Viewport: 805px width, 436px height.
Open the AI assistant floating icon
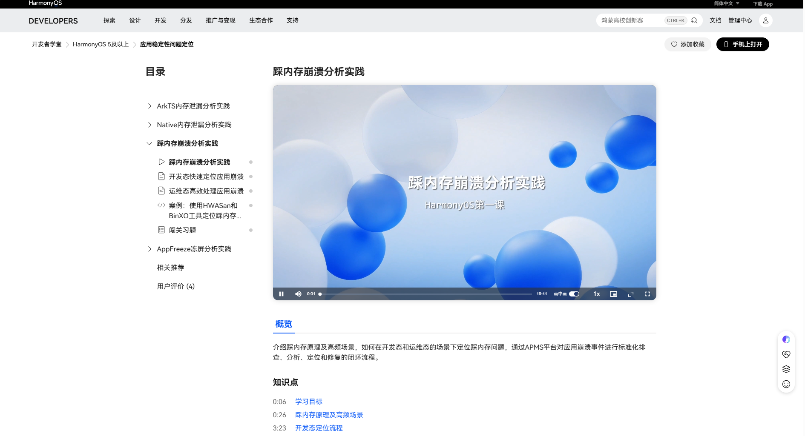point(786,339)
